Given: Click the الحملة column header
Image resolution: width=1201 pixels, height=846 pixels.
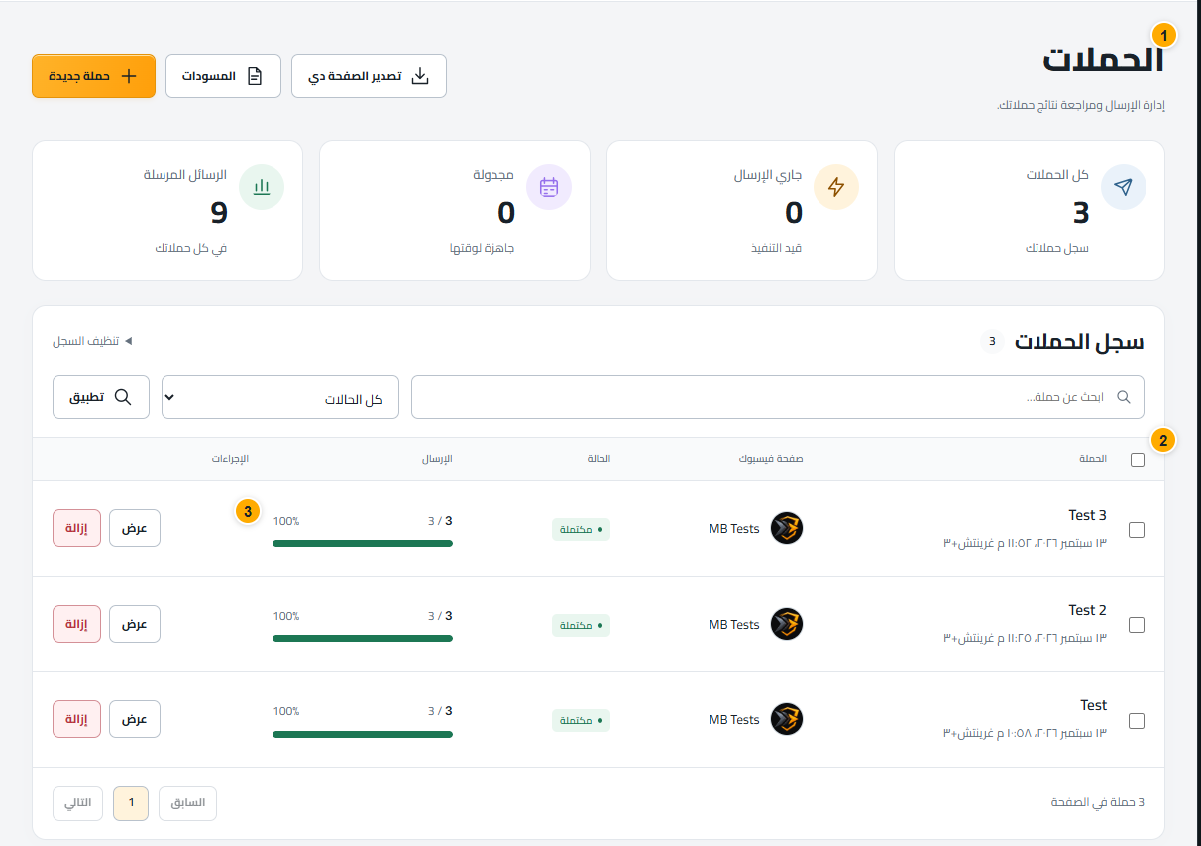Looking at the screenshot, I should point(1092,459).
